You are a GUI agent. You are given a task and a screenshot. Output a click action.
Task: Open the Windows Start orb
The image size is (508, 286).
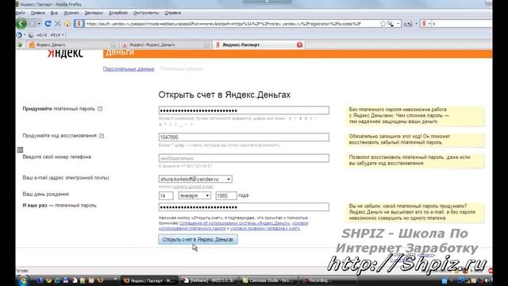(23, 280)
